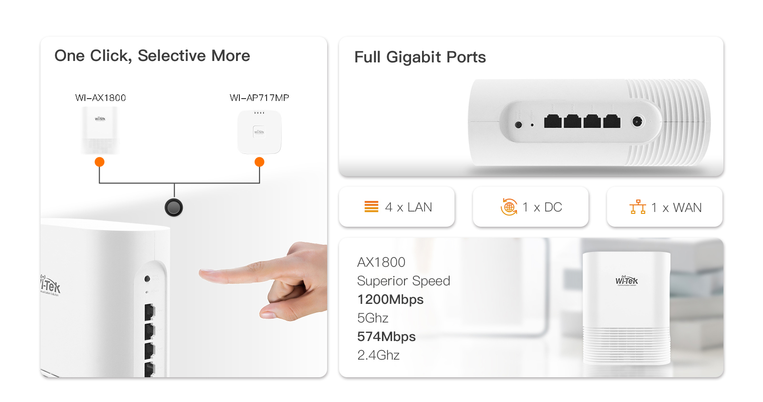Select the orange dot under WI-AX1800
763x402 pixels.
click(100, 162)
